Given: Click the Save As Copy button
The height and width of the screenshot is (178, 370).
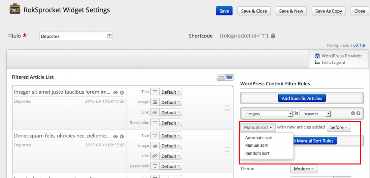Looking at the screenshot, I should tap(329, 11).
